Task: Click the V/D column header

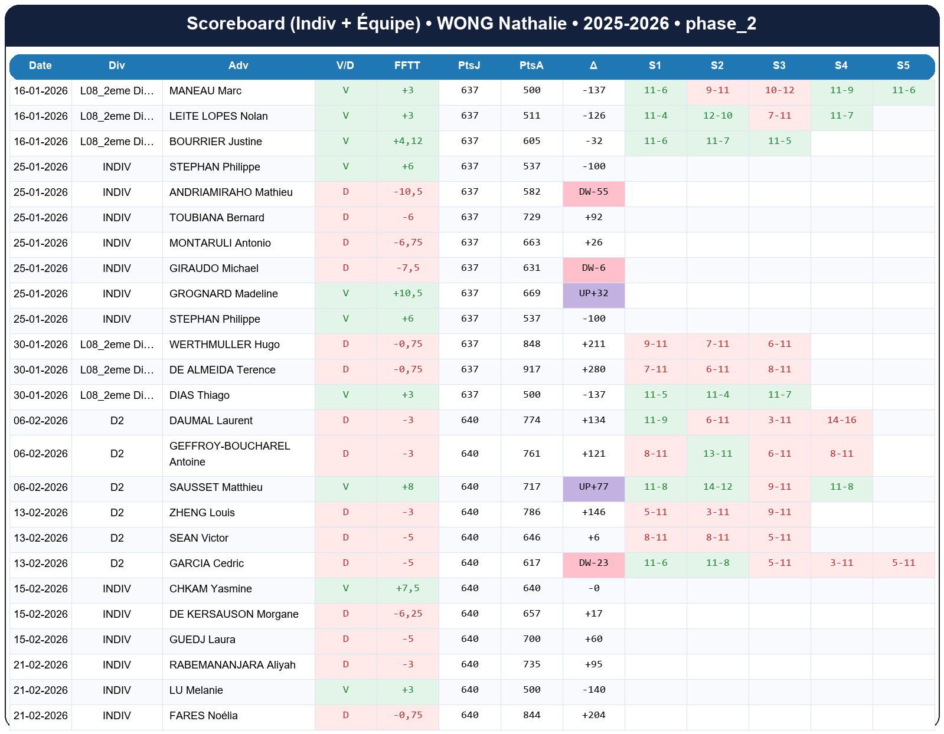Action: [345, 65]
